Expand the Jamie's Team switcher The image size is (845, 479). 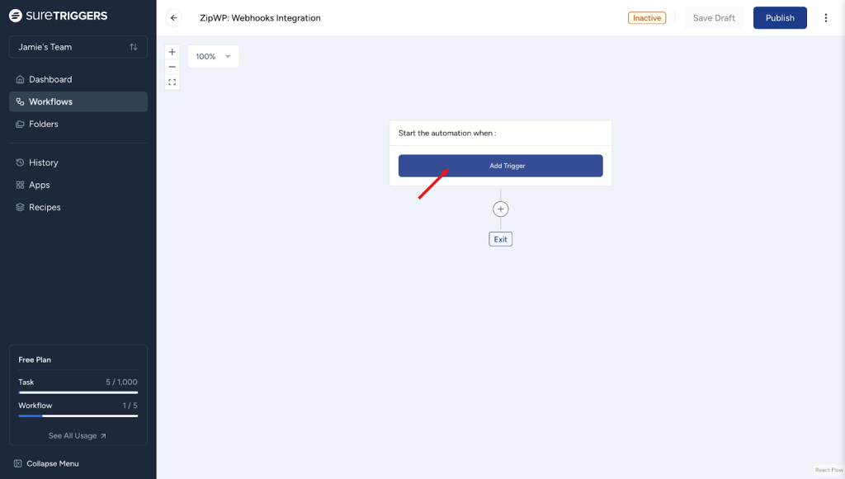(x=78, y=47)
